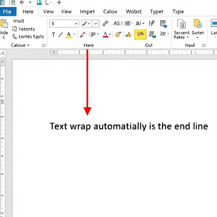Image resolution: width=217 pixels, height=217 pixels.
Task: Click the contes Eayts button
Action: pyautogui.click(x=28, y=36)
